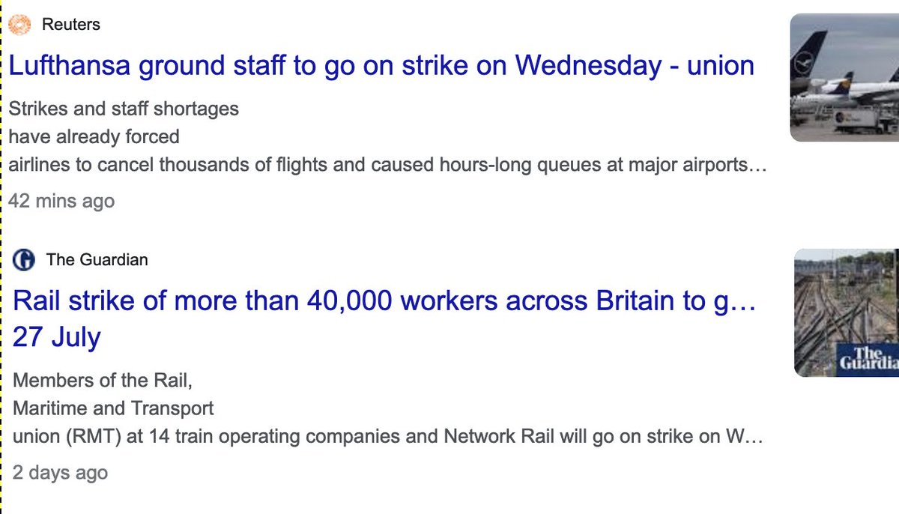The width and height of the screenshot is (899, 514).
Task: Click the "27 July" headline continuation
Action: coord(57,337)
